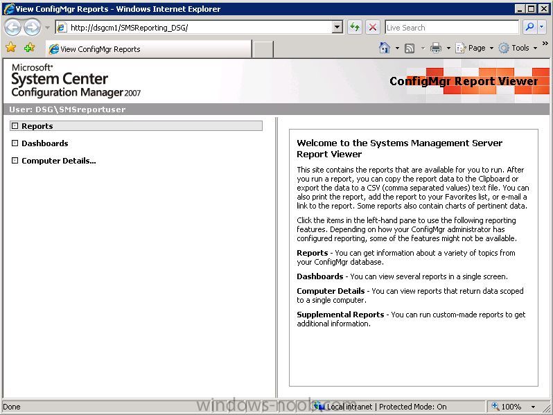This screenshot has width=553, height=415.
Task: Expand the Dashboards tree node
Action: pos(15,143)
